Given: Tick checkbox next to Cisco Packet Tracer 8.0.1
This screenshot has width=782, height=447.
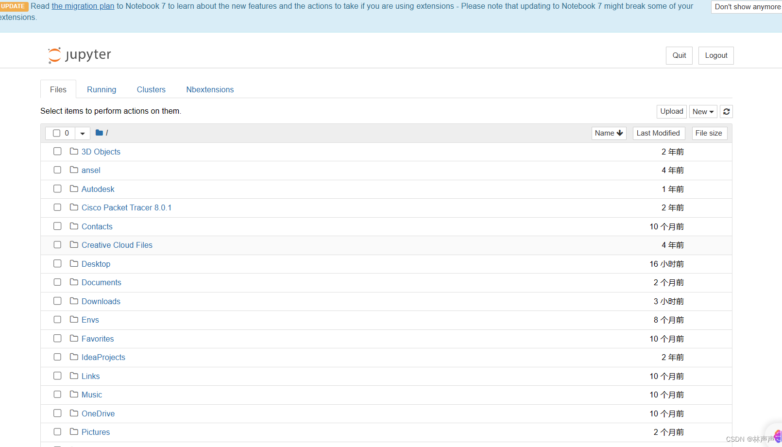Looking at the screenshot, I should (x=57, y=207).
